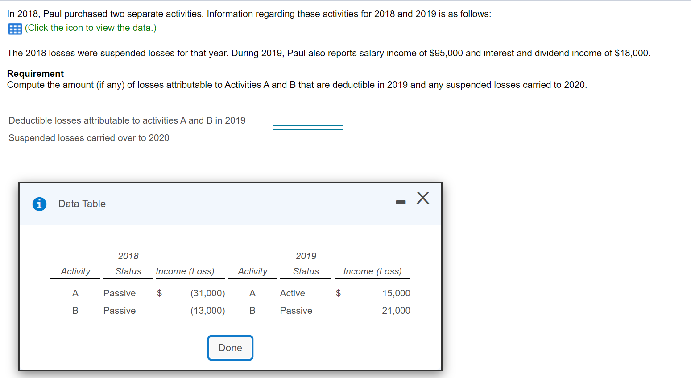The image size is (691, 378).
Task: Click Activity A row in the 2018 column
Action: 75,293
